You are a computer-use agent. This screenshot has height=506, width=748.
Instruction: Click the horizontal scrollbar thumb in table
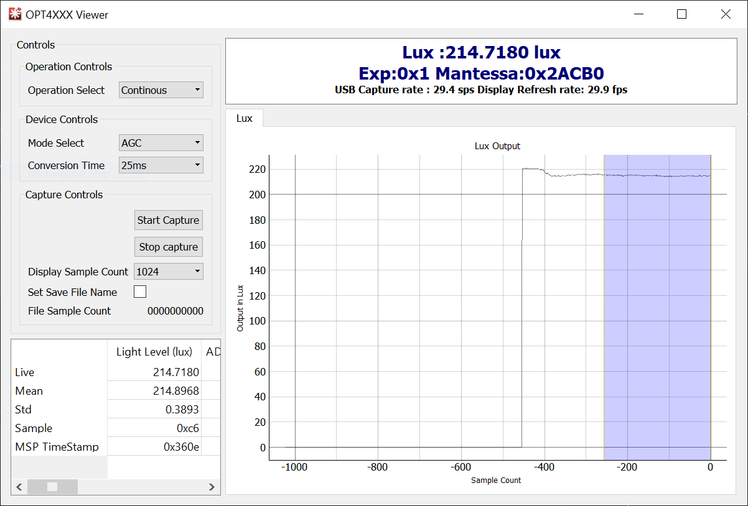[x=52, y=487]
